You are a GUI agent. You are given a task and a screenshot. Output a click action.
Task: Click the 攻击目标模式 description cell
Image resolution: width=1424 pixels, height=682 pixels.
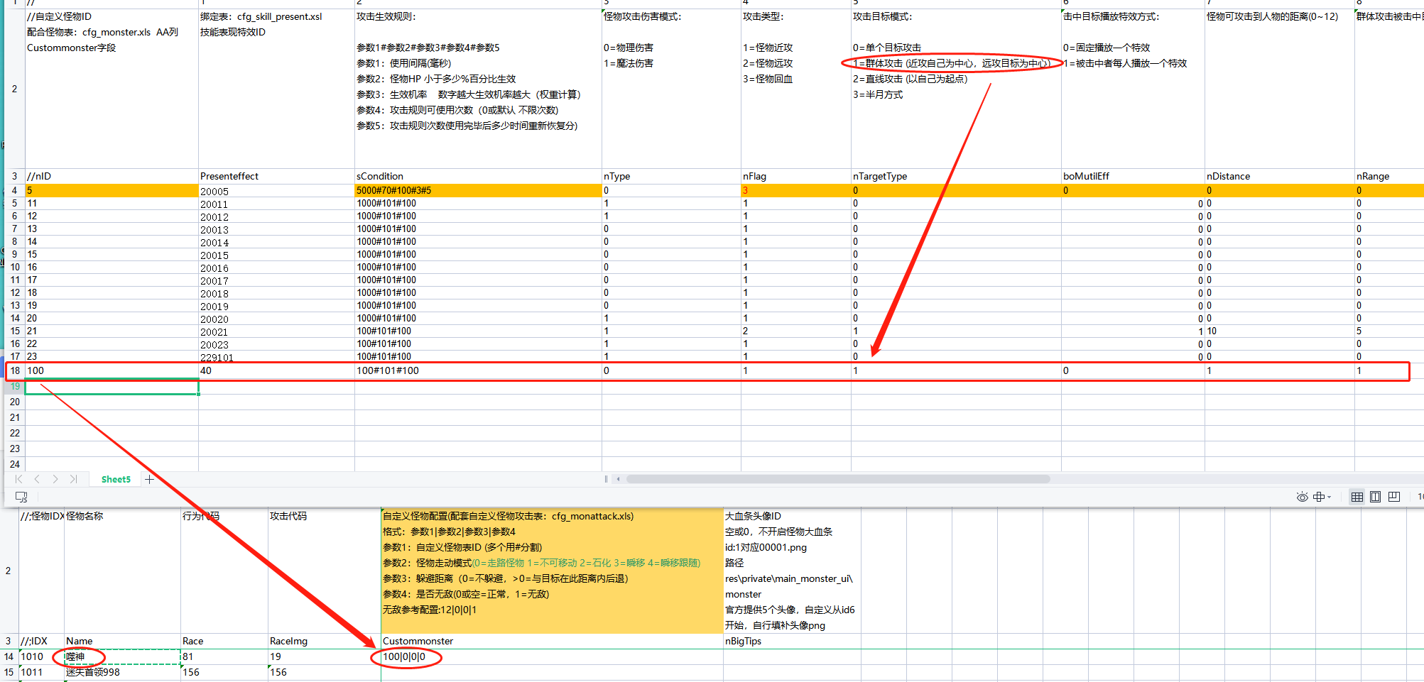click(956, 88)
